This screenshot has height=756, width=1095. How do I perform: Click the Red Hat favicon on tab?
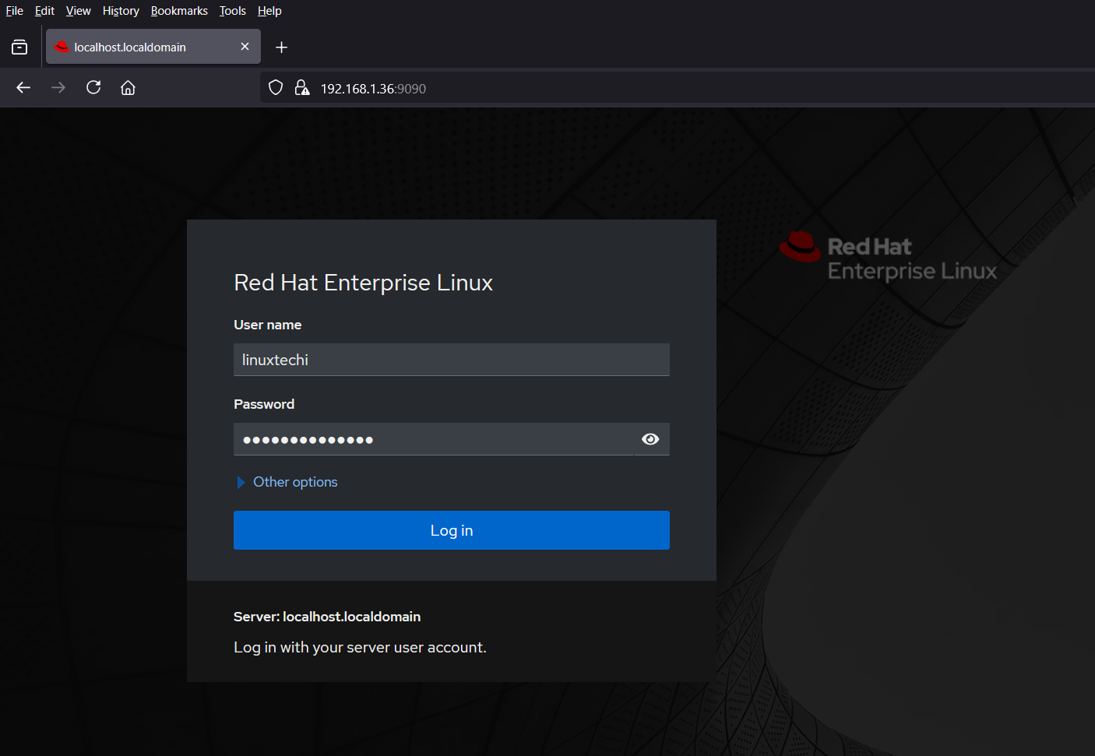tap(62, 47)
